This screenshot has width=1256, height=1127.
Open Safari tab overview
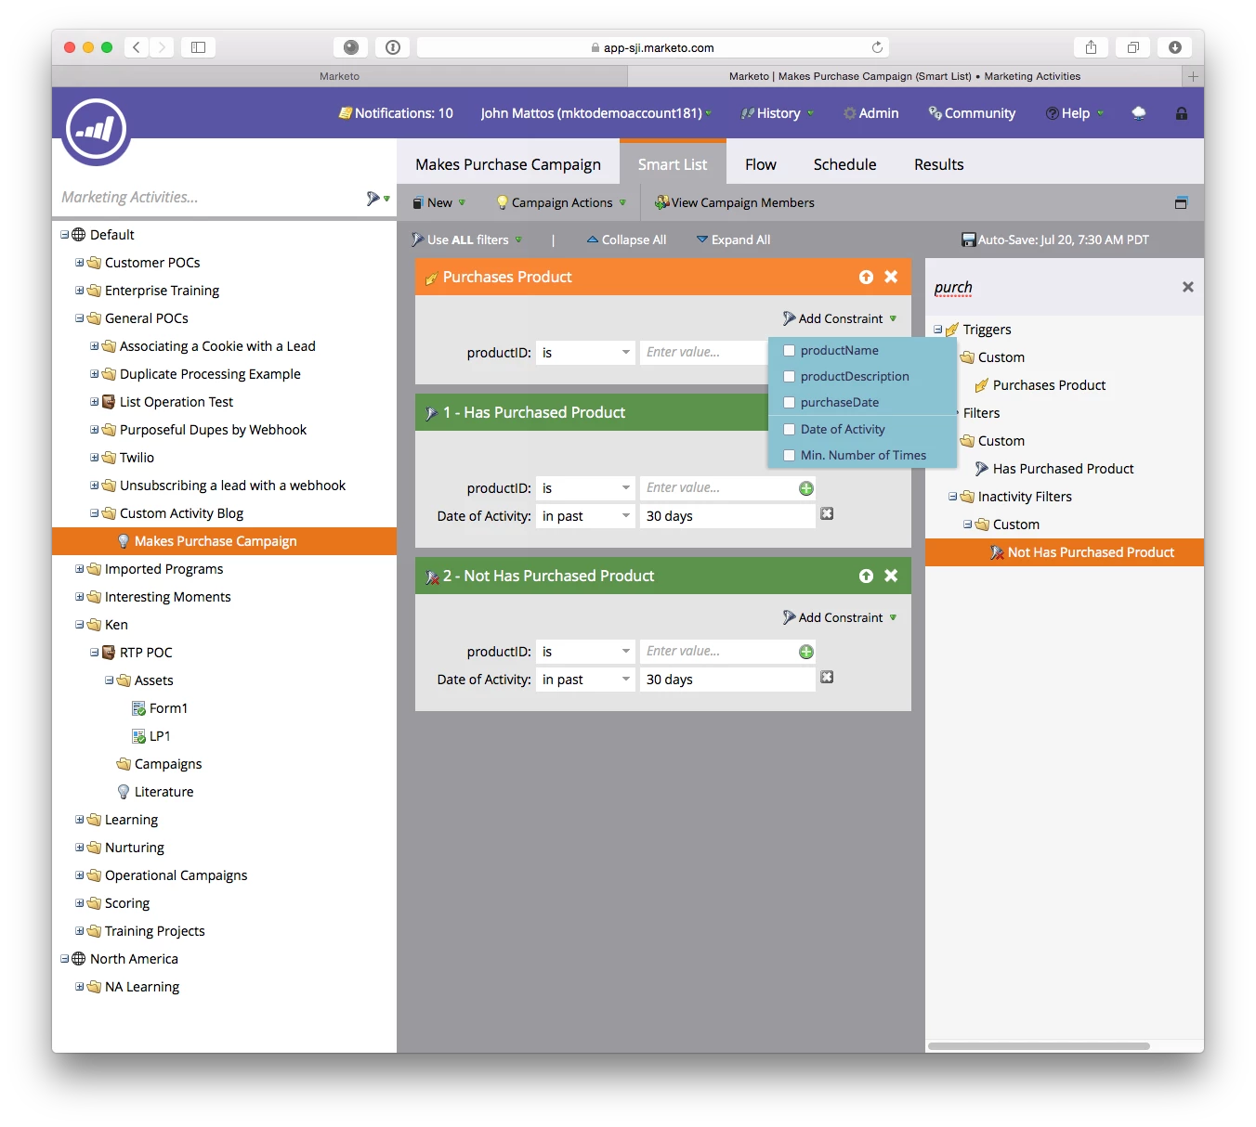point(1133,47)
